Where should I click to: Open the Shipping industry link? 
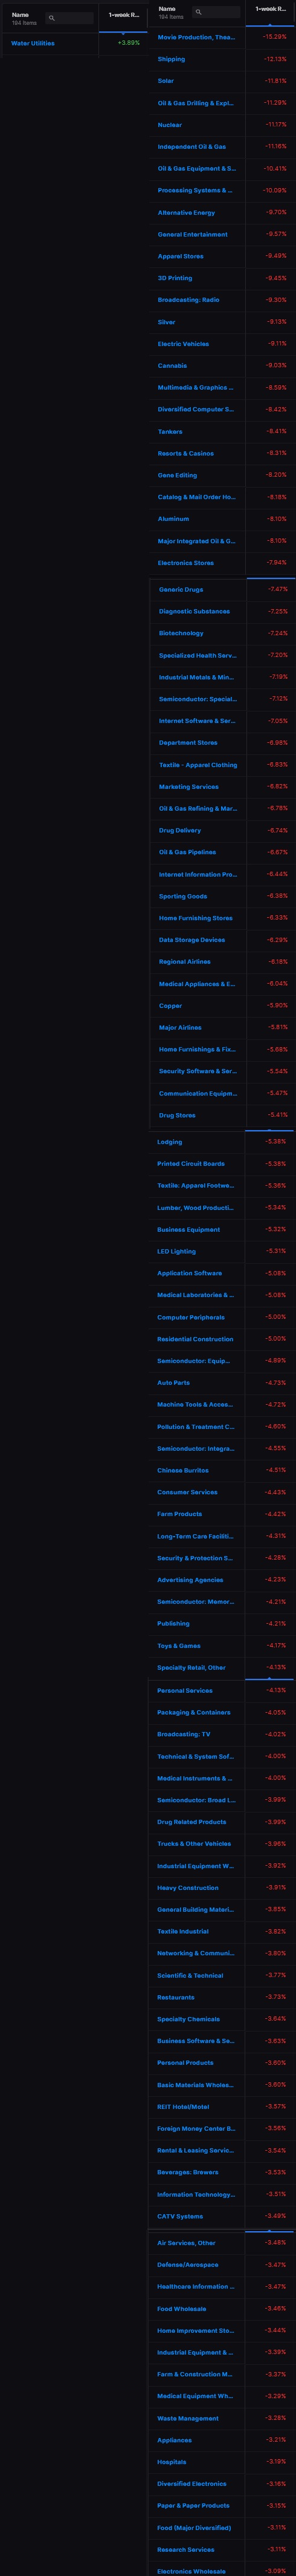[171, 59]
